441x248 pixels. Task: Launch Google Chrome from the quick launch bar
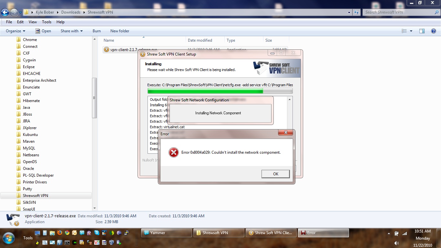coord(67,232)
